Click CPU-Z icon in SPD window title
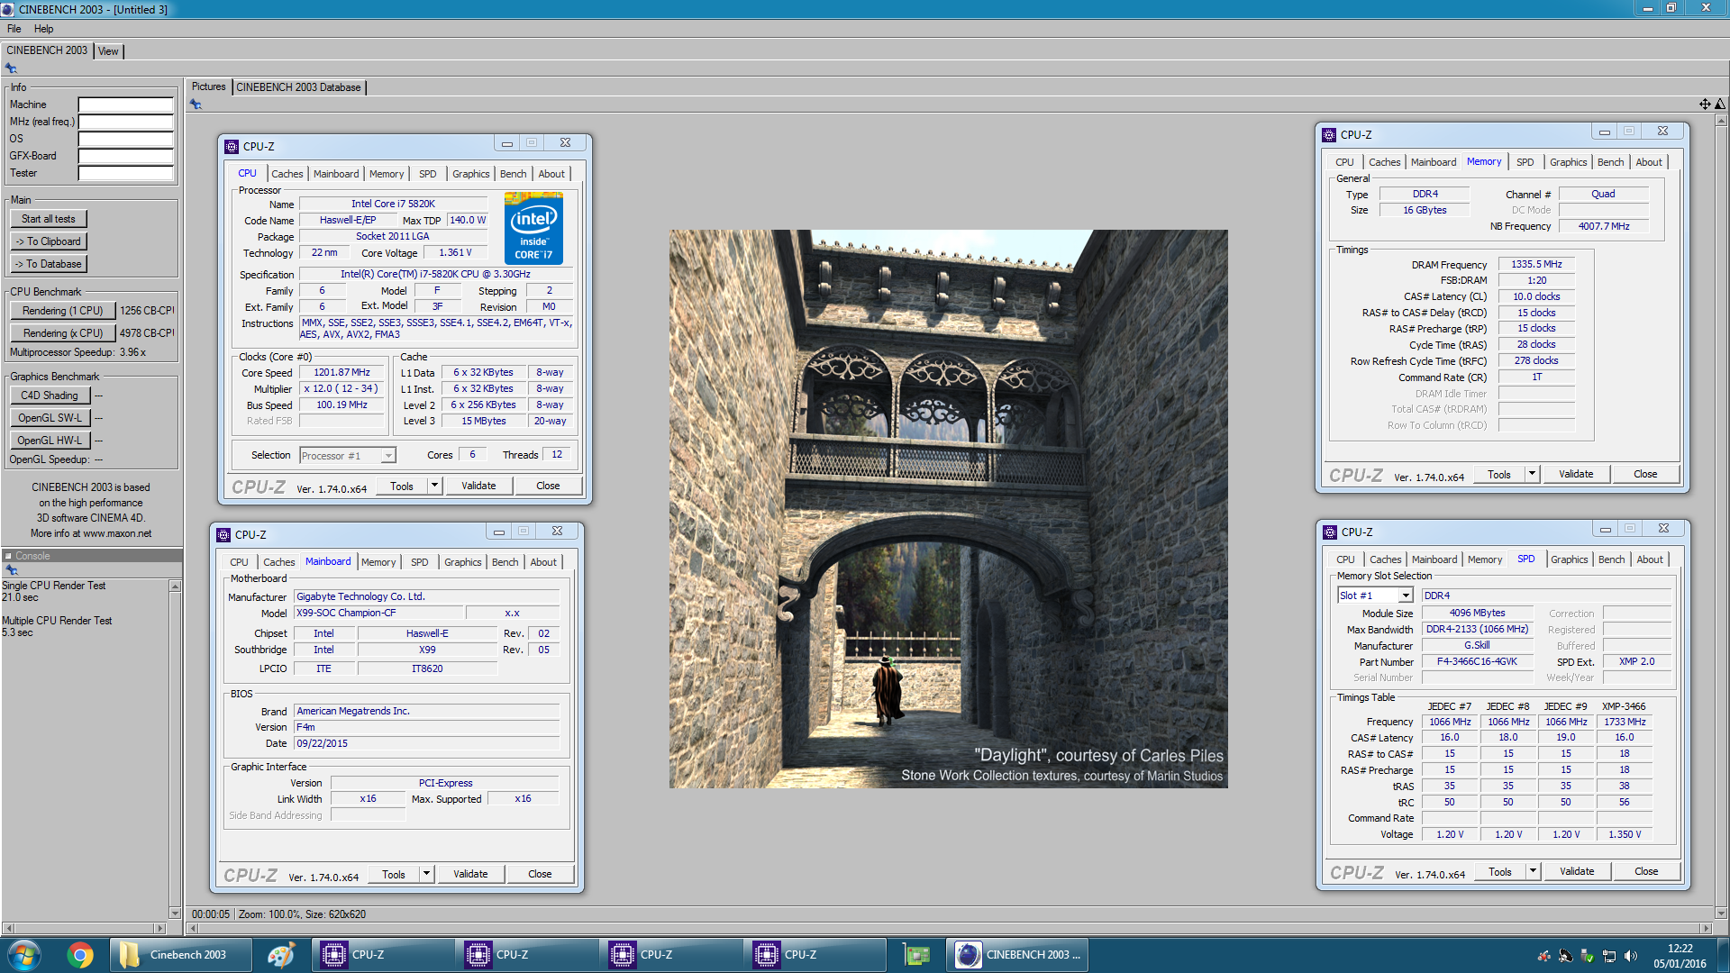 click(x=1330, y=532)
